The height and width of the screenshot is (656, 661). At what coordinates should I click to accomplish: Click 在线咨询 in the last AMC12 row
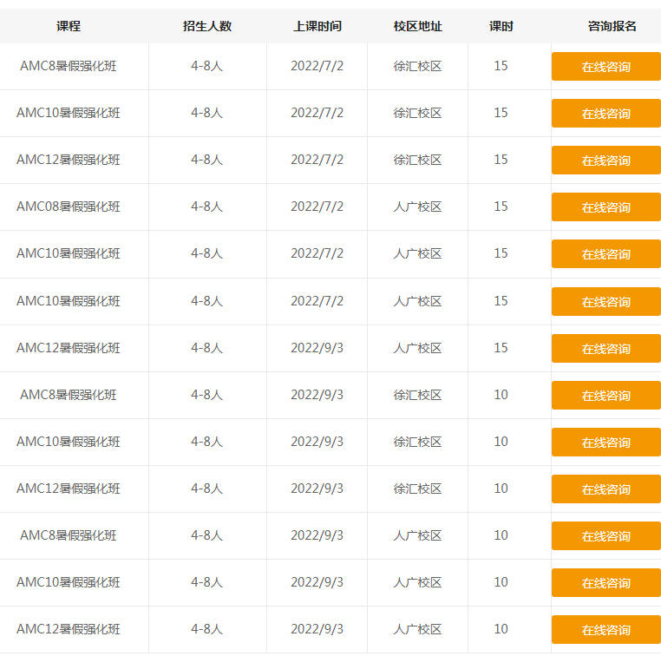tap(605, 630)
